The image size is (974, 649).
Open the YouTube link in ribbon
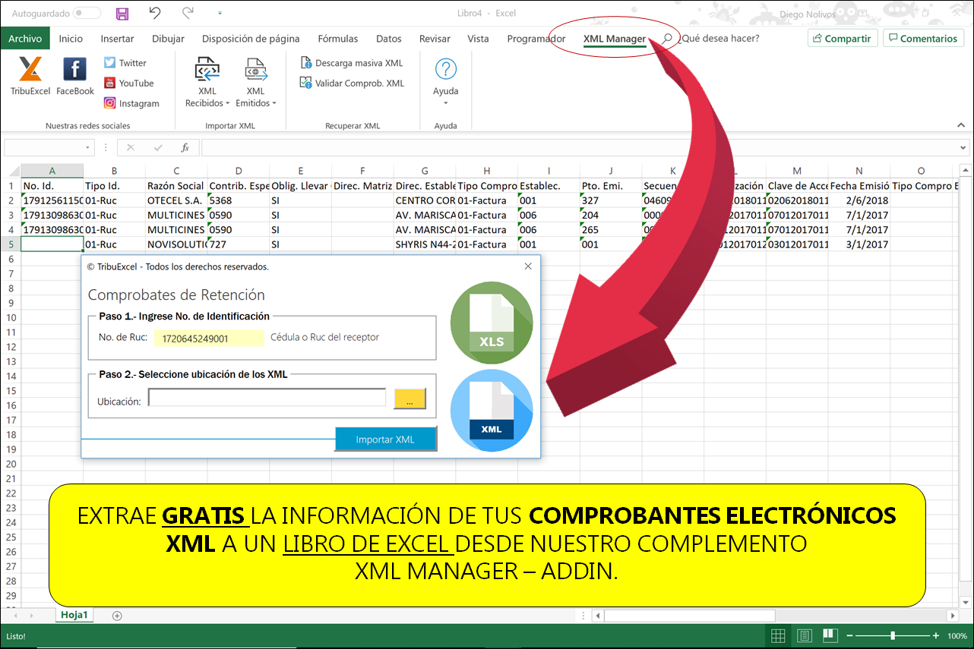pyautogui.click(x=128, y=83)
